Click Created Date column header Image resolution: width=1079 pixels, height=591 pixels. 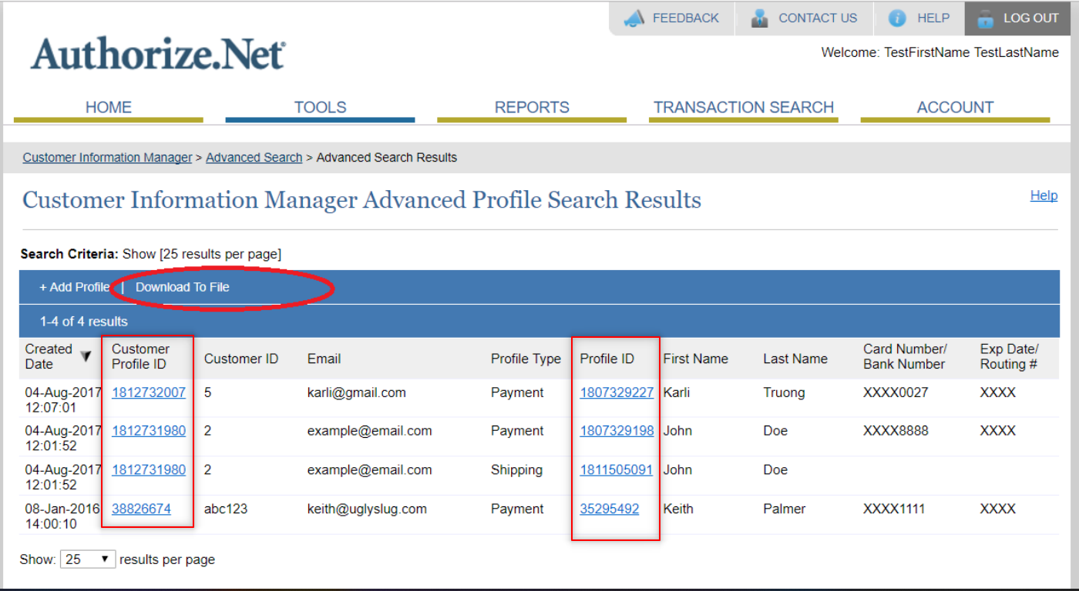(x=49, y=356)
